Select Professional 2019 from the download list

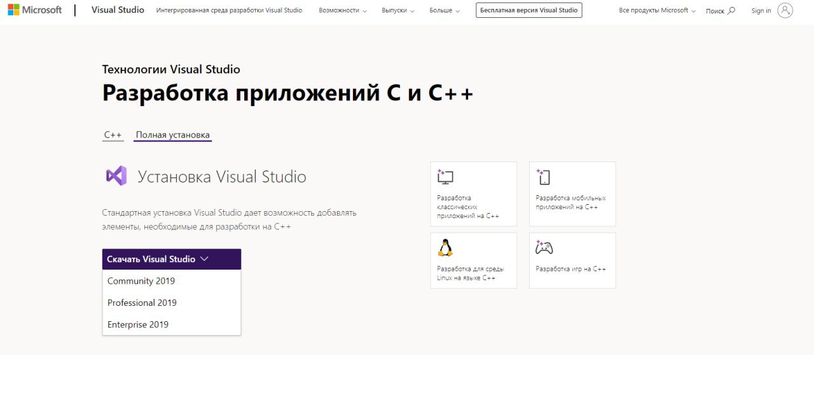[172, 303]
